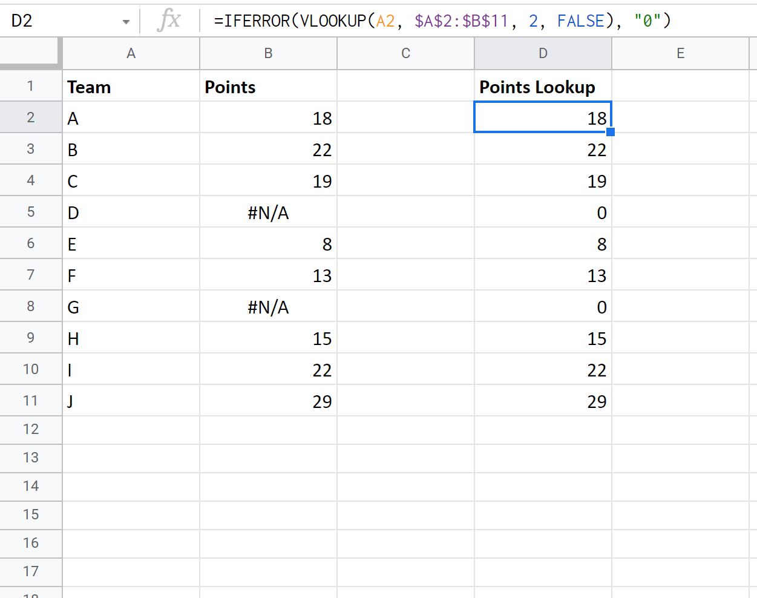Click cell A4 containing team 'C'
The width and height of the screenshot is (757, 598).
pyautogui.click(x=131, y=180)
